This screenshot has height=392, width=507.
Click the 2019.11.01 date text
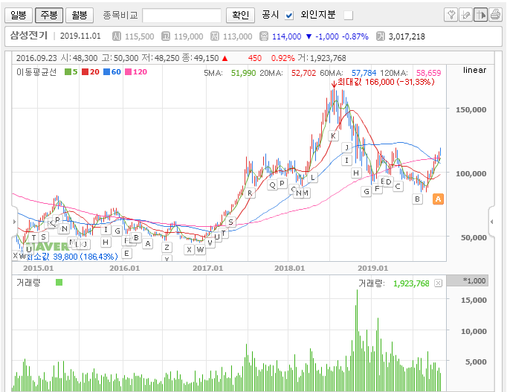coord(80,36)
